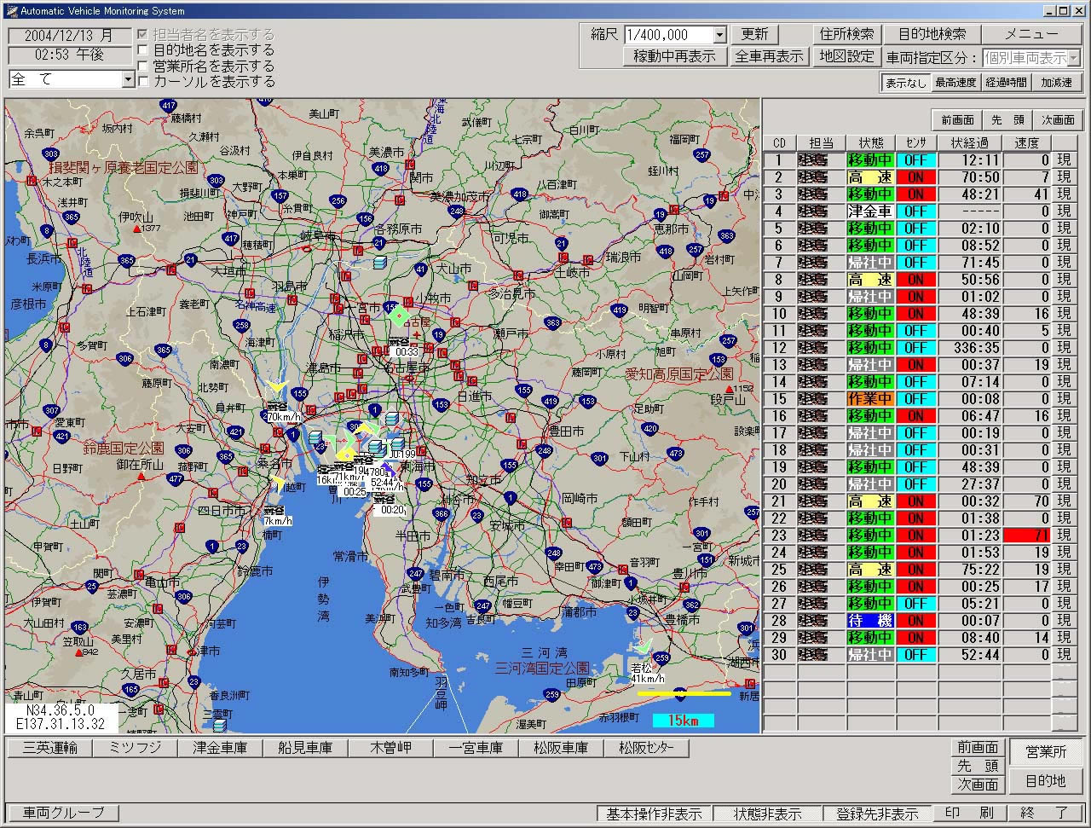The height and width of the screenshot is (828, 1091).
Task: Enable the 目的地名を表示する checkbox
Action: (143, 51)
